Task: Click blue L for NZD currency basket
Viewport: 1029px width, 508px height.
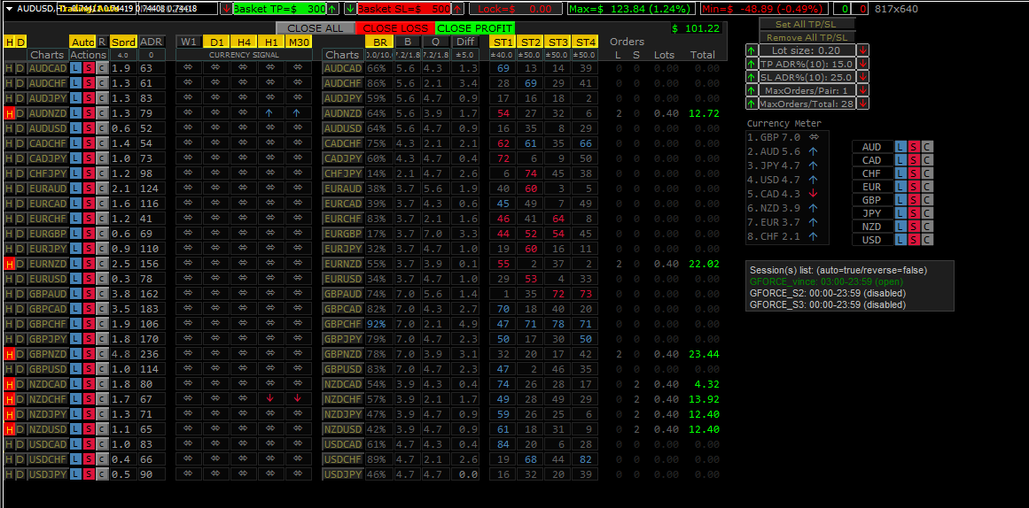Action: coord(901,227)
